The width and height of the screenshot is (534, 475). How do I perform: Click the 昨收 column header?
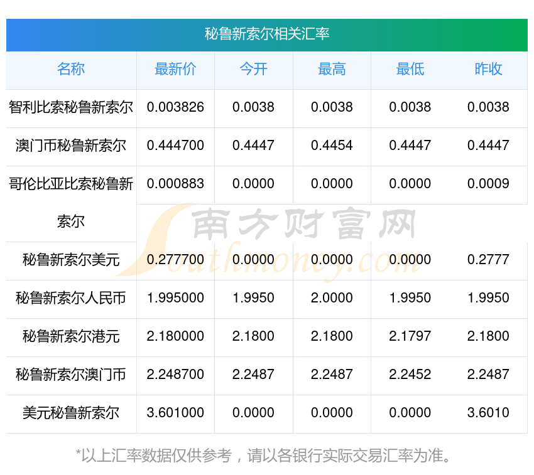[x=488, y=69]
